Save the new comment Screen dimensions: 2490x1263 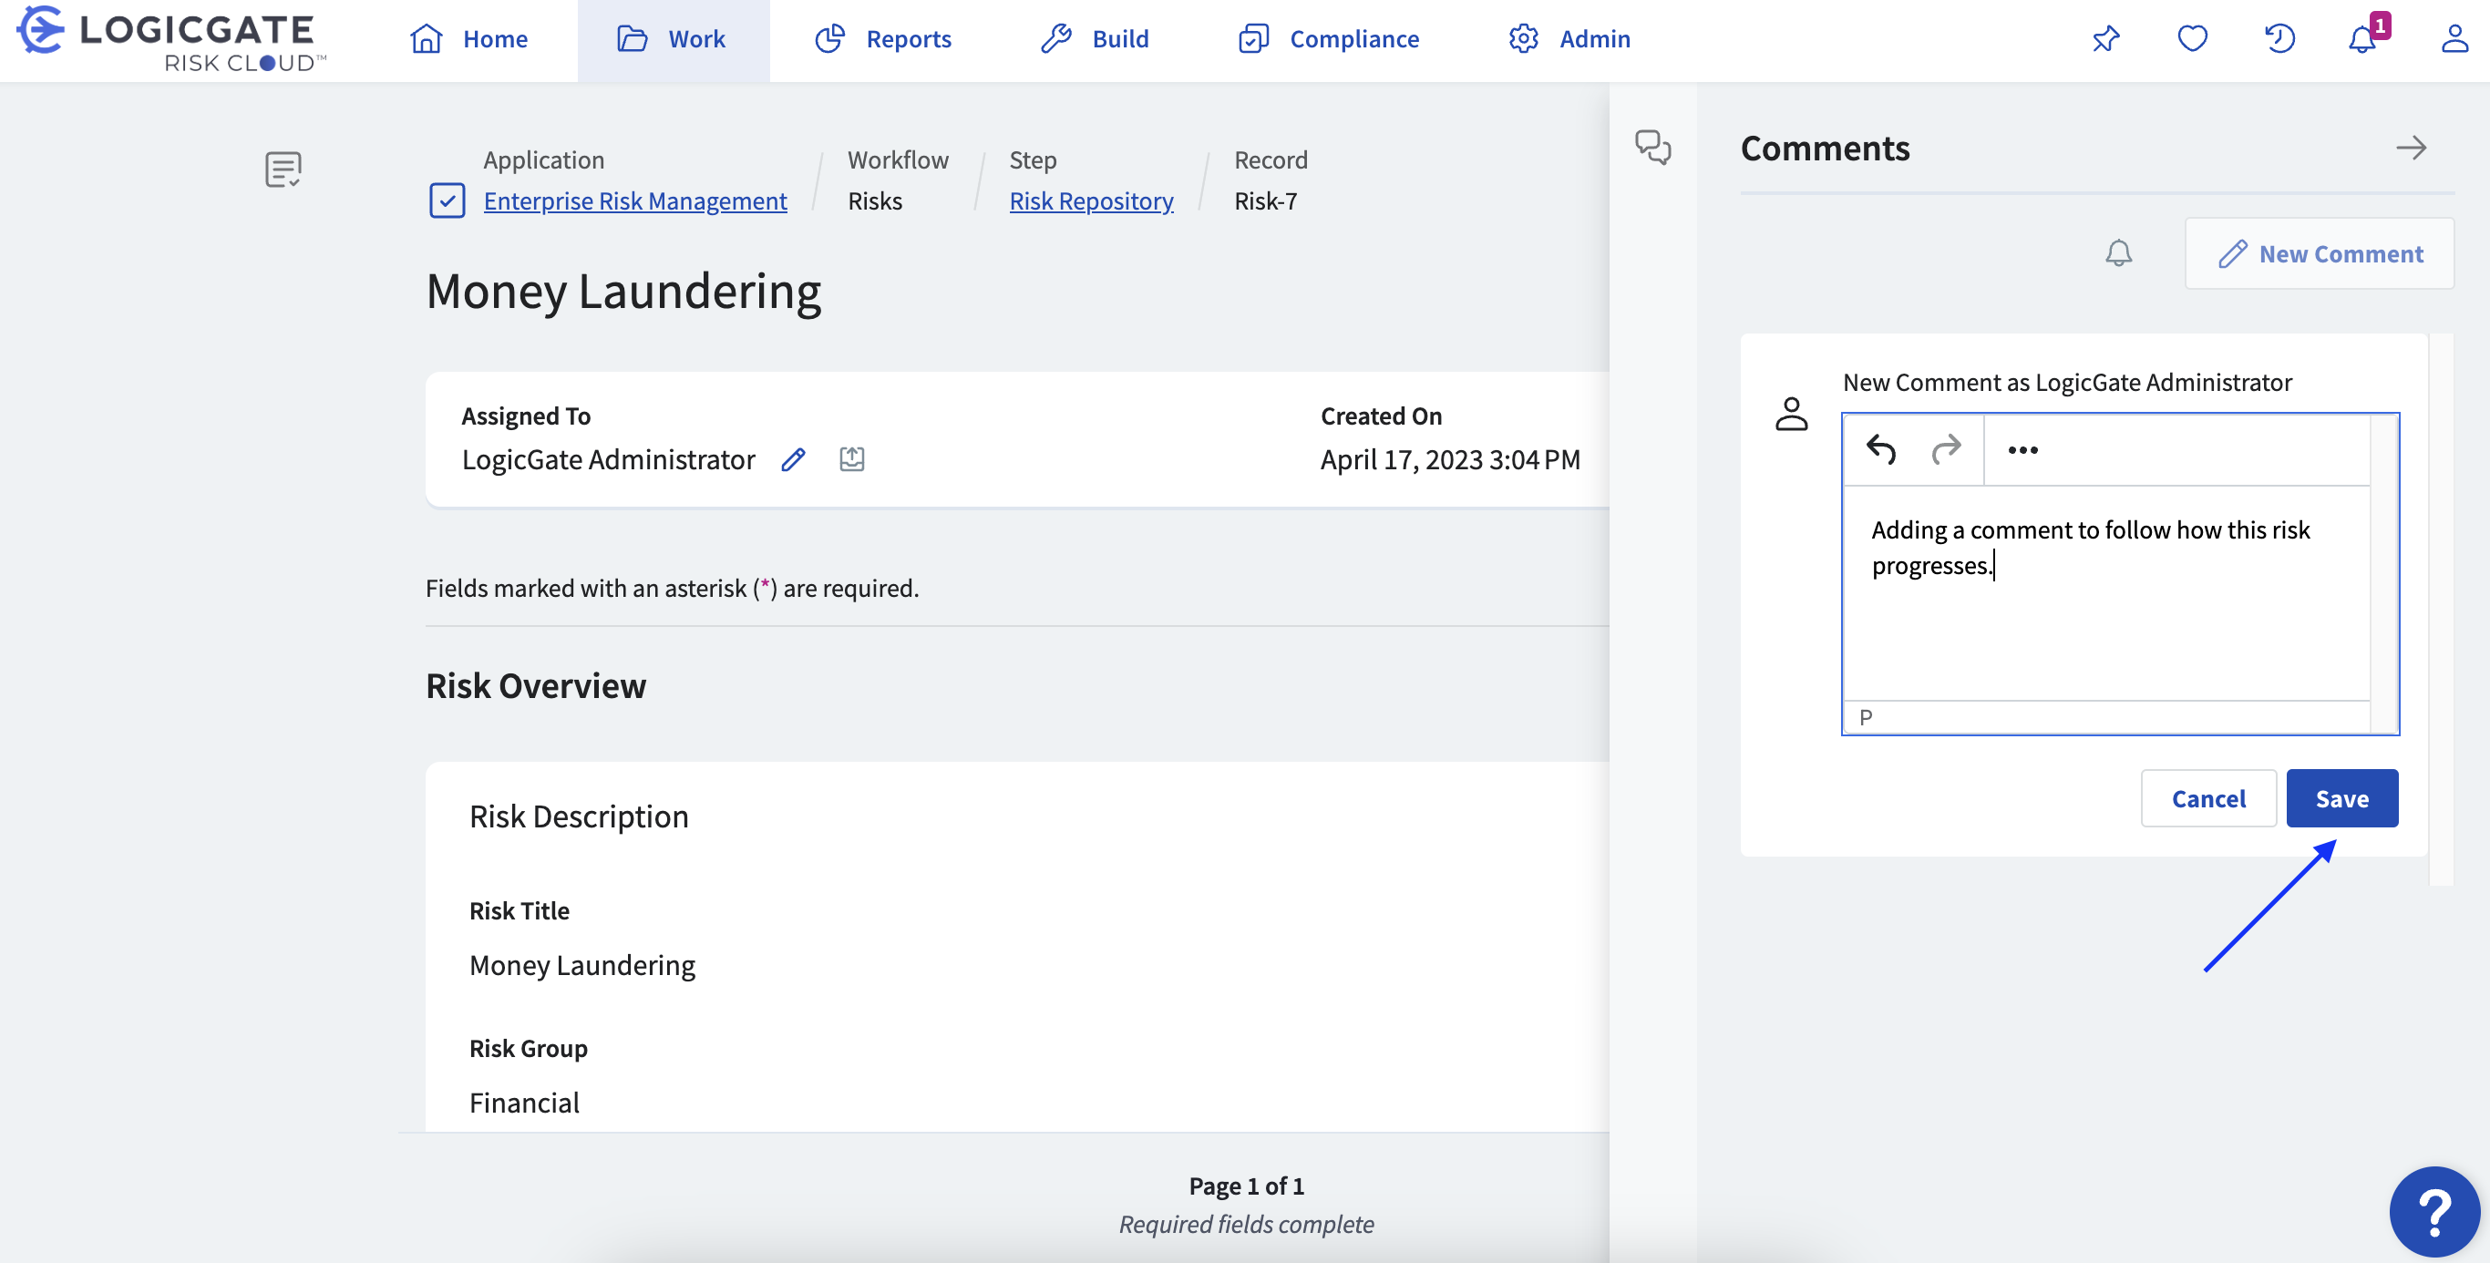point(2342,798)
